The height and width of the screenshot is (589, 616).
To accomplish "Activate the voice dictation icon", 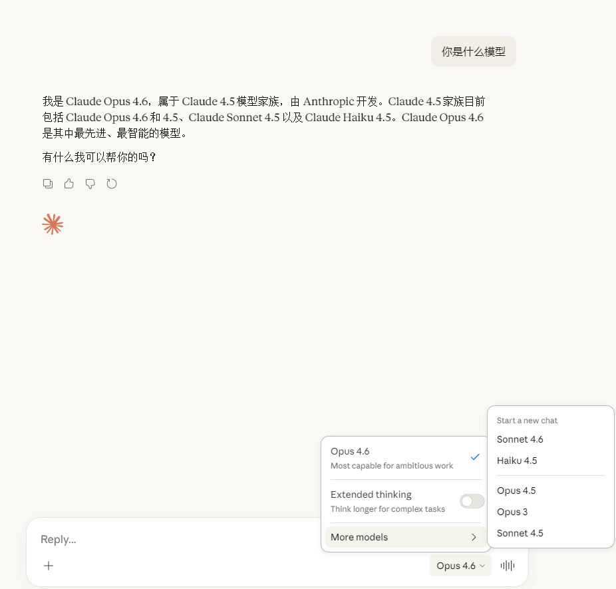I will point(507,565).
